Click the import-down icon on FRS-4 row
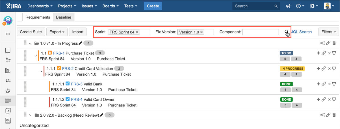 click(334, 99)
